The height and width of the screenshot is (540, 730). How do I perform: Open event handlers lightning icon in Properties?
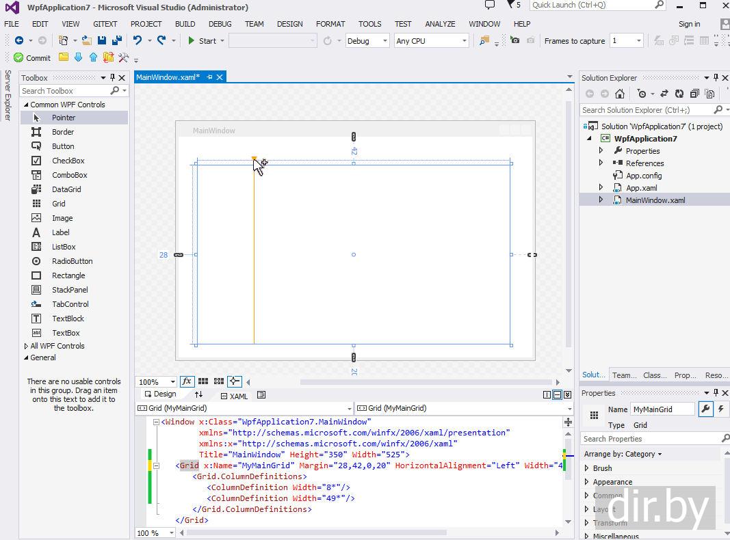pos(720,409)
